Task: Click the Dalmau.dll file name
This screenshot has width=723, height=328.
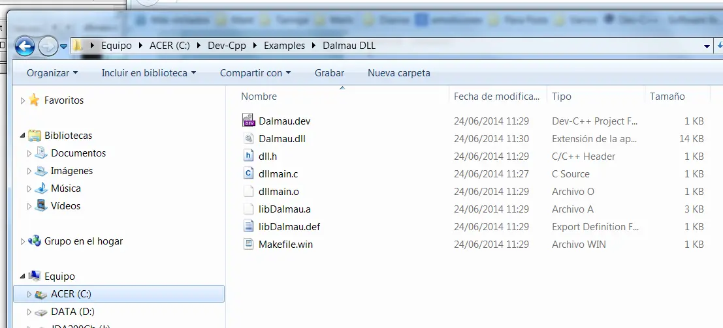Action: click(x=281, y=139)
